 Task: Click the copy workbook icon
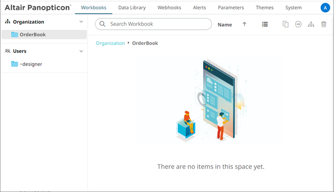coord(285,24)
